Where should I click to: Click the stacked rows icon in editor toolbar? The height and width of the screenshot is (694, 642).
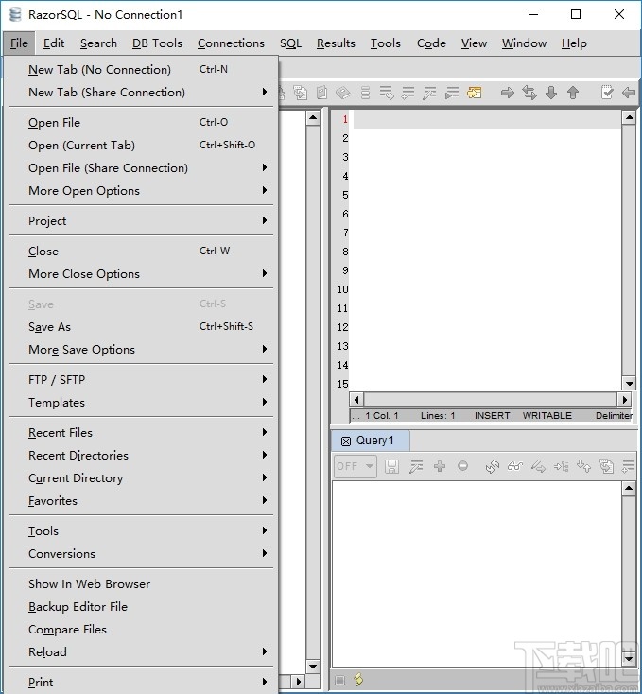click(x=366, y=93)
